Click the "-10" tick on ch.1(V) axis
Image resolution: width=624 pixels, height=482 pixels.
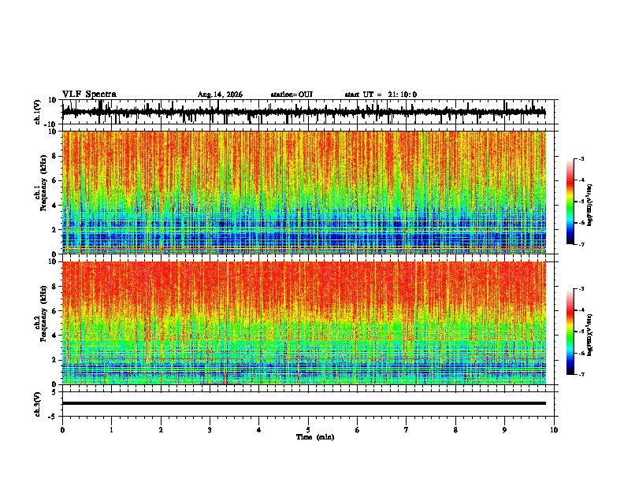(51, 124)
